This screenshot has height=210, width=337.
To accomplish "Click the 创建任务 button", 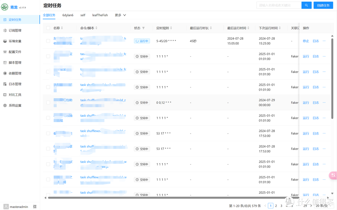I will click(323, 5).
